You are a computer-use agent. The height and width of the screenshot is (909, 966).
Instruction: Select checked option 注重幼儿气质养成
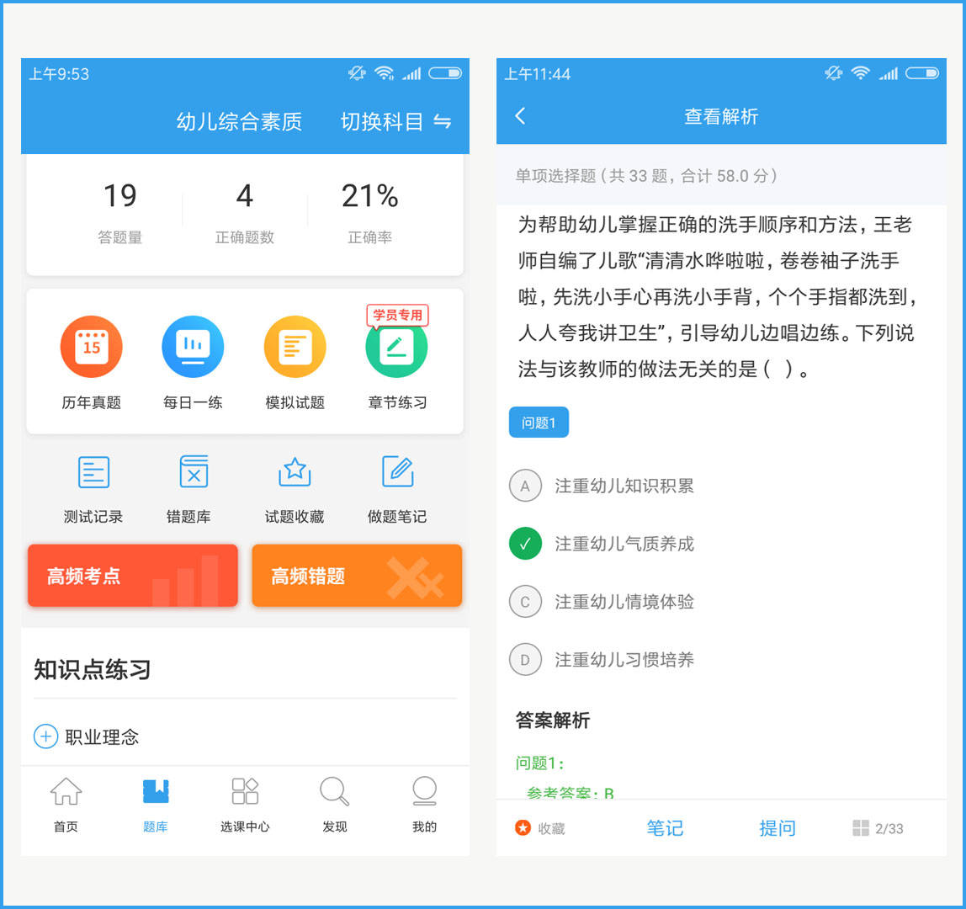click(x=602, y=544)
